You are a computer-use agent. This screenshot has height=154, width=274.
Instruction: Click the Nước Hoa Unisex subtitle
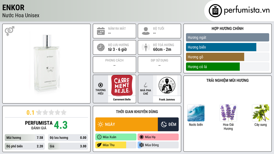21,15
